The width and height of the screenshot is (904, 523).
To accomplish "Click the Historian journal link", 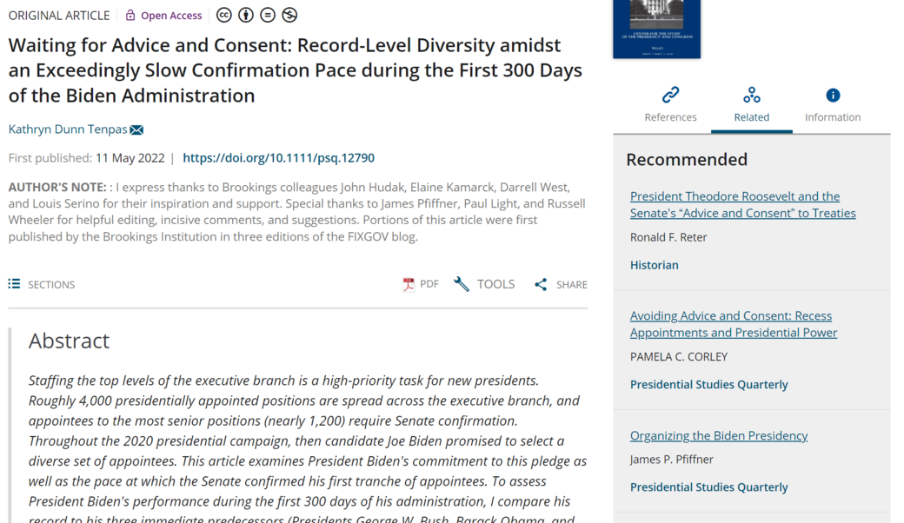I will pos(654,265).
